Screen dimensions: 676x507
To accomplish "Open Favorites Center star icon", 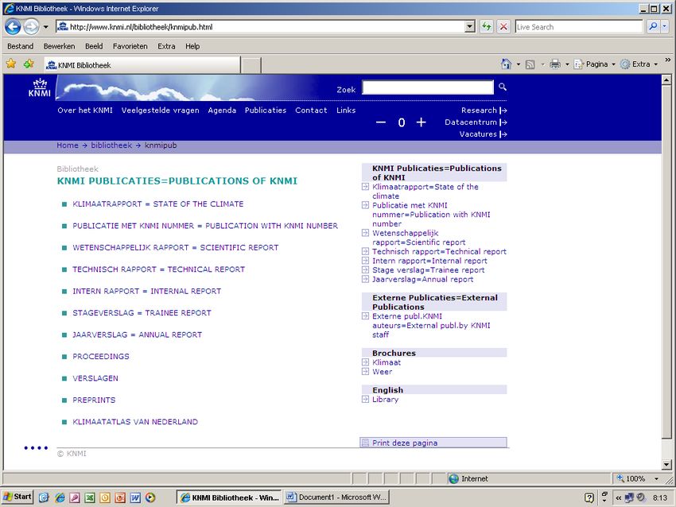I will click(x=11, y=64).
